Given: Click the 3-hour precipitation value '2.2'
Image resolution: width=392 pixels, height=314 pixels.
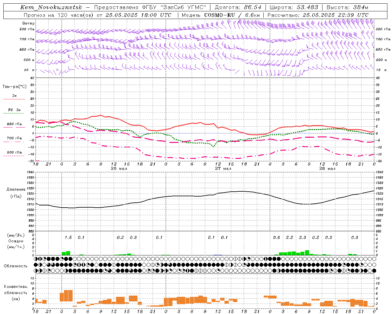Looking at the screenshot, I should pyautogui.click(x=289, y=238).
